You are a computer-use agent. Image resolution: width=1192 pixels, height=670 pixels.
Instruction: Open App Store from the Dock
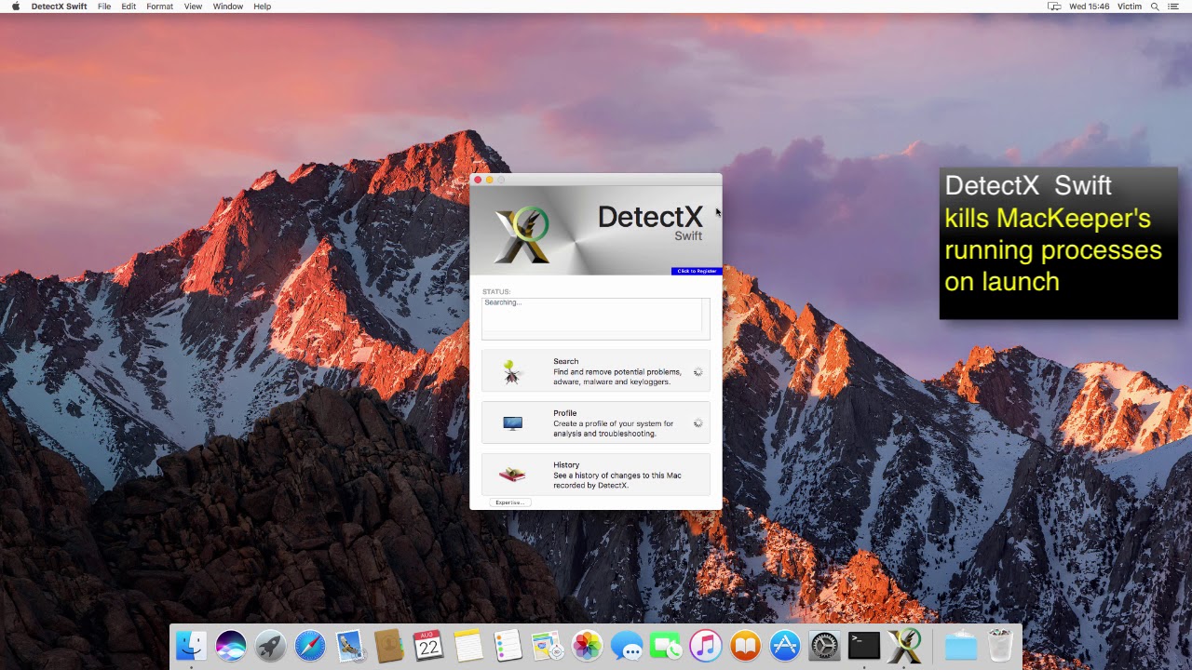click(785, 645)
